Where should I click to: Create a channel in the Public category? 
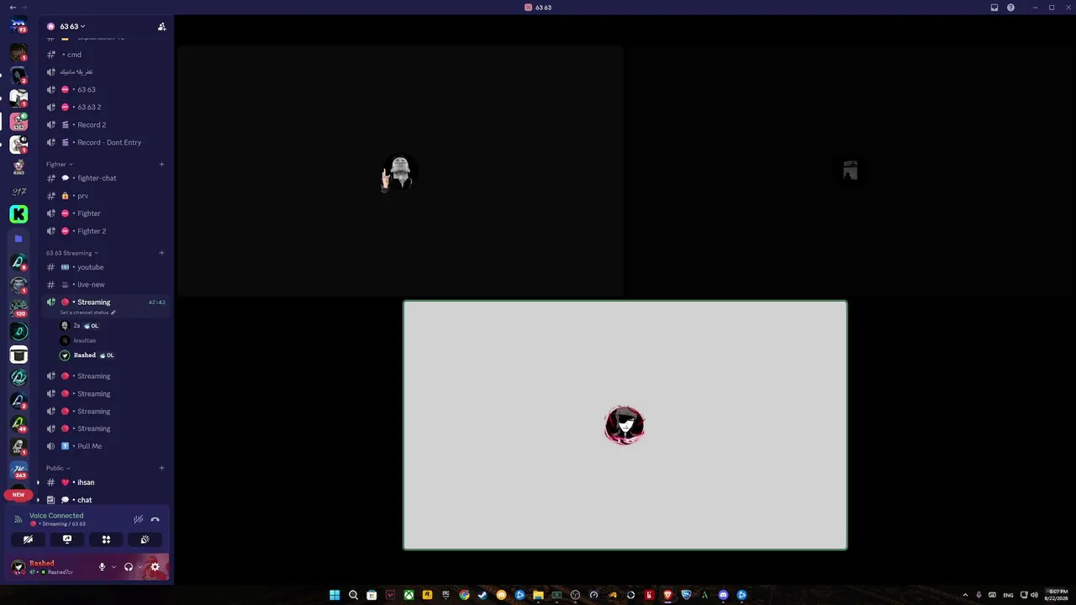pyautogui.click(x=161, y=468)
